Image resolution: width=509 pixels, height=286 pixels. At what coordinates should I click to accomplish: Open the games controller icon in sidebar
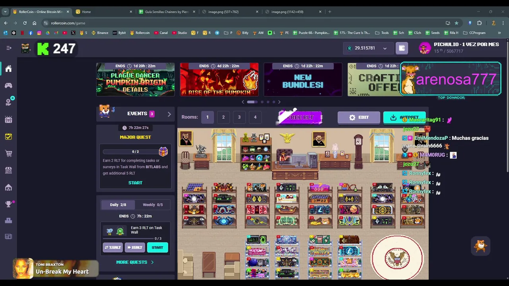coord(8,85)
